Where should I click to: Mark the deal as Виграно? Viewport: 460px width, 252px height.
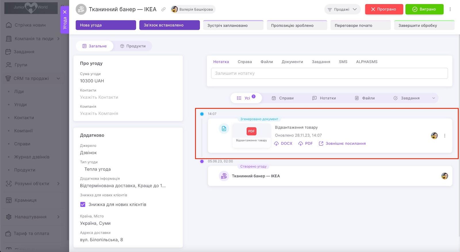pos(424,9)
